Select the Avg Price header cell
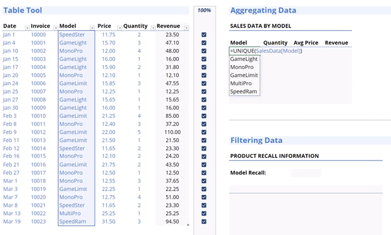This screenshot has width=391, height=235. [306, 43]
